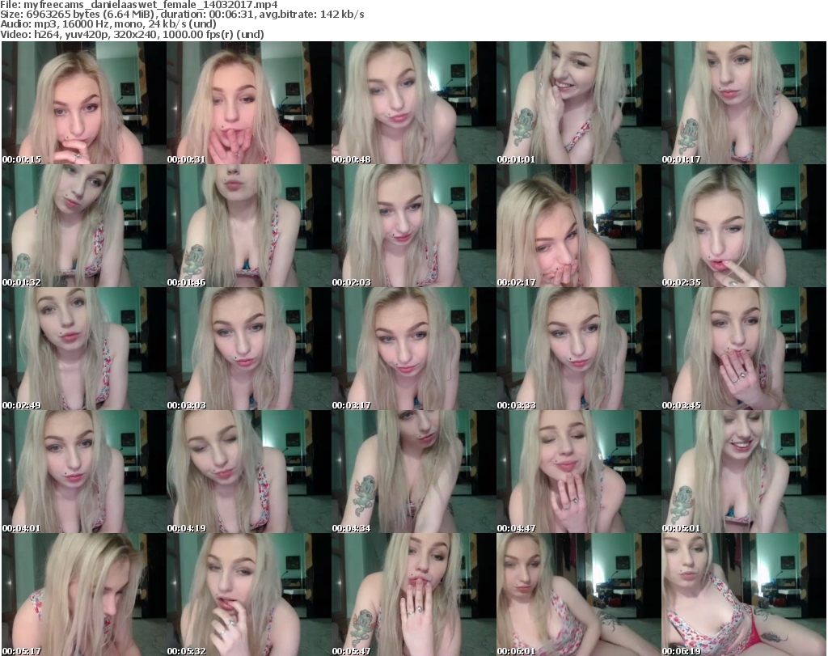Viewport: 828px width, 656px height.
Task: Pick the thumbnail stamped 00:06:01
Action: pos(579,595)
